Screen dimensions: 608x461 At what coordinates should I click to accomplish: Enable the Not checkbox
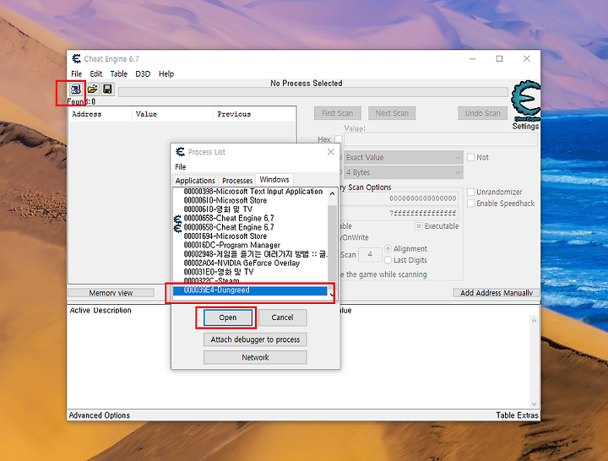coord(470,157)
